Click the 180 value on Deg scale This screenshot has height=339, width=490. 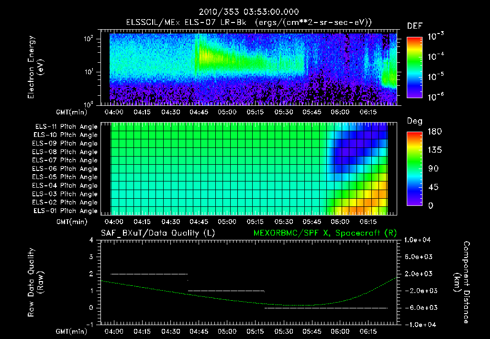coord(434,131)
